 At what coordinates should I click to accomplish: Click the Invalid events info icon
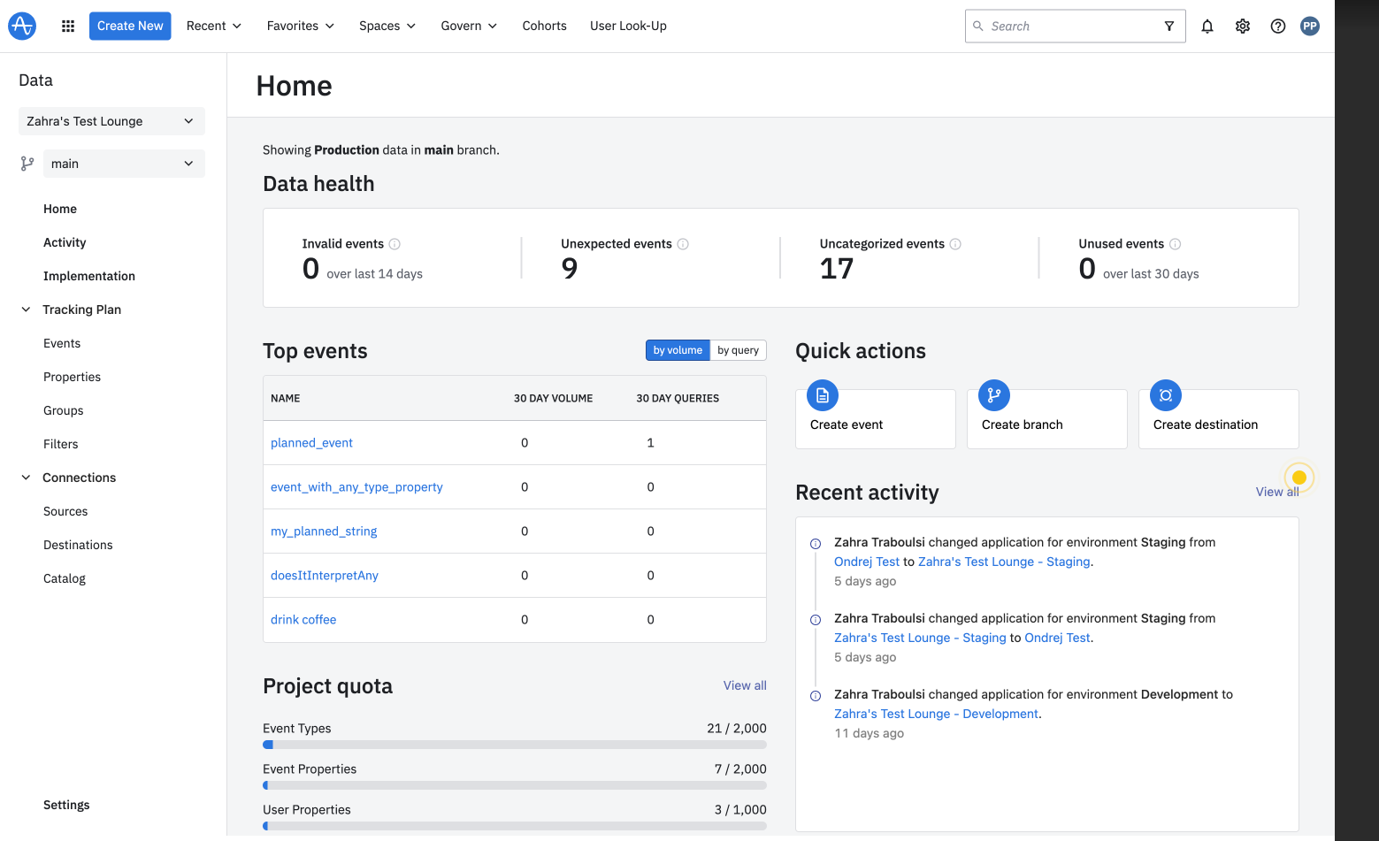(395, 244)
